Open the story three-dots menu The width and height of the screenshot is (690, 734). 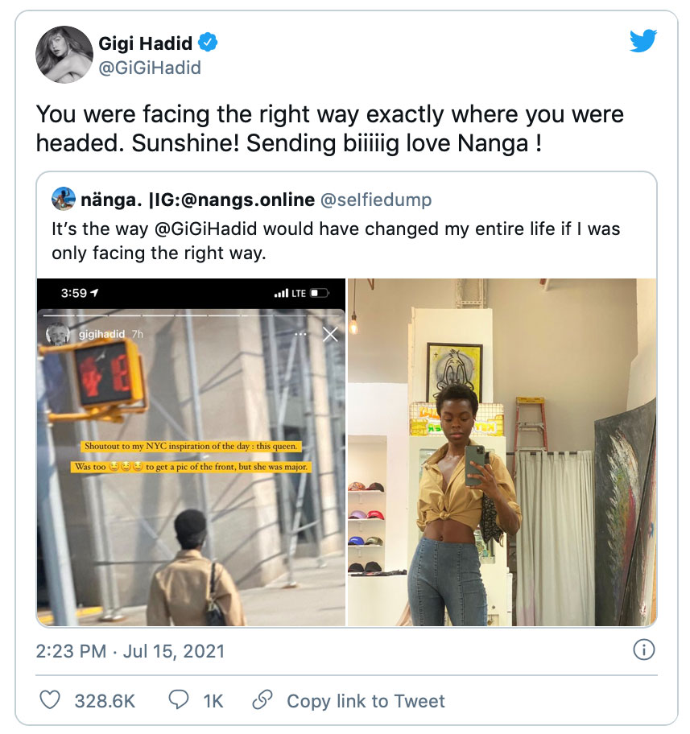[301, 334]
